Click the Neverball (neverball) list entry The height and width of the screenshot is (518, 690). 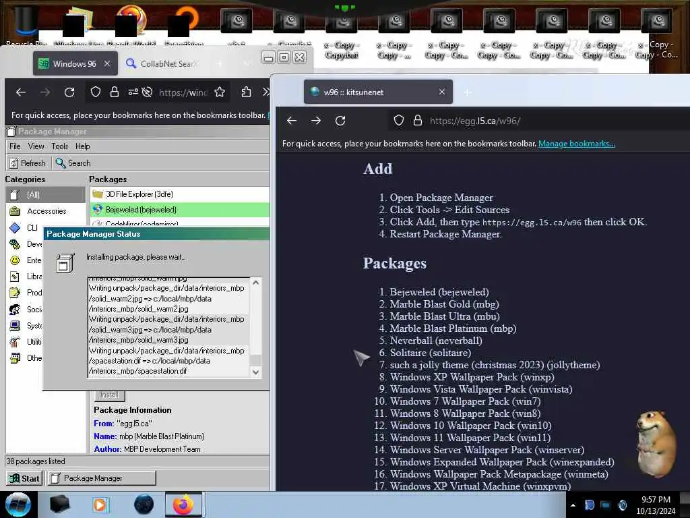436,341
